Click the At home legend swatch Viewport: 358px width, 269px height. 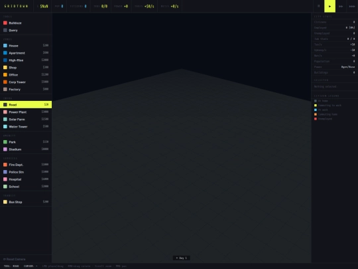coord(316,101)
